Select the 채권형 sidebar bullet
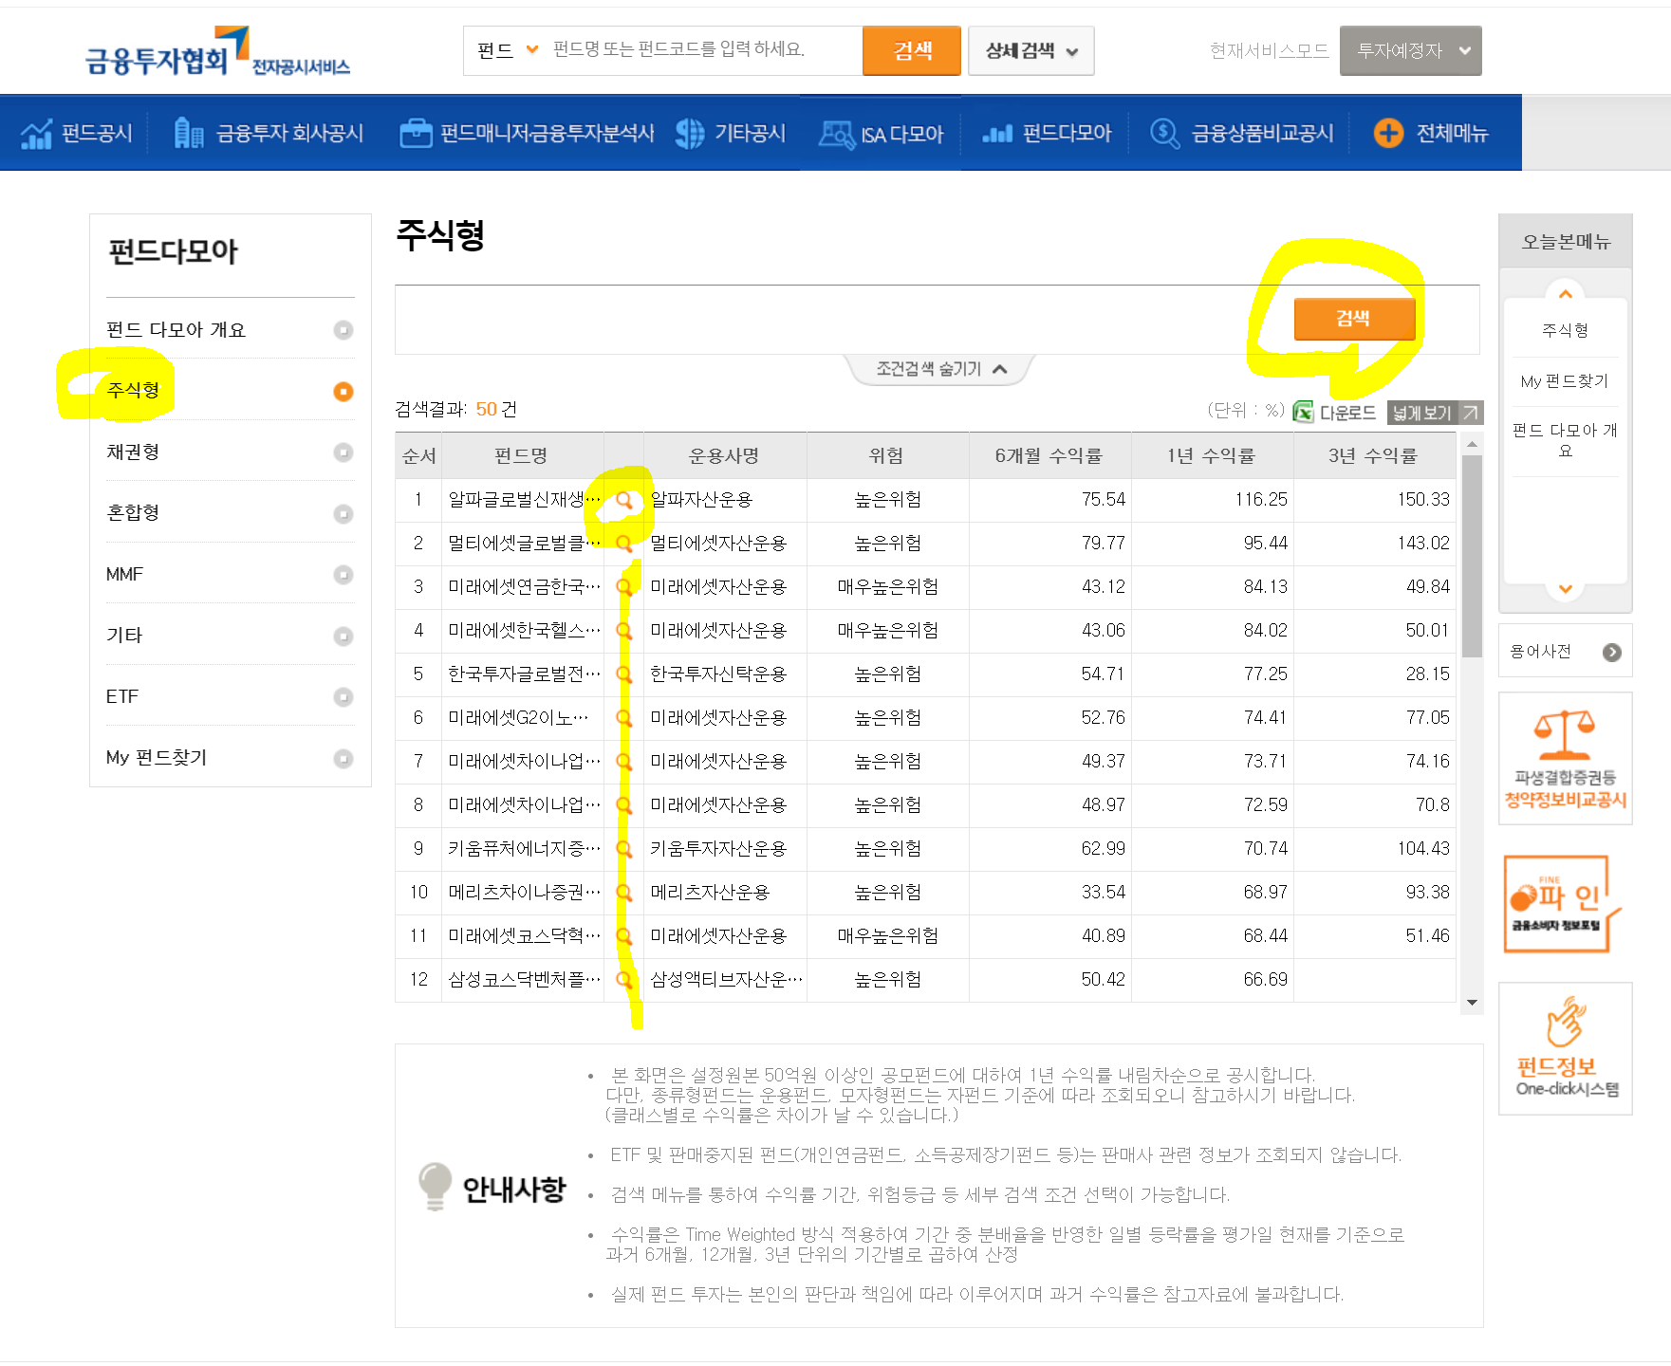The height and width of the screenshot is (1366, 1671). pos(343,452)
